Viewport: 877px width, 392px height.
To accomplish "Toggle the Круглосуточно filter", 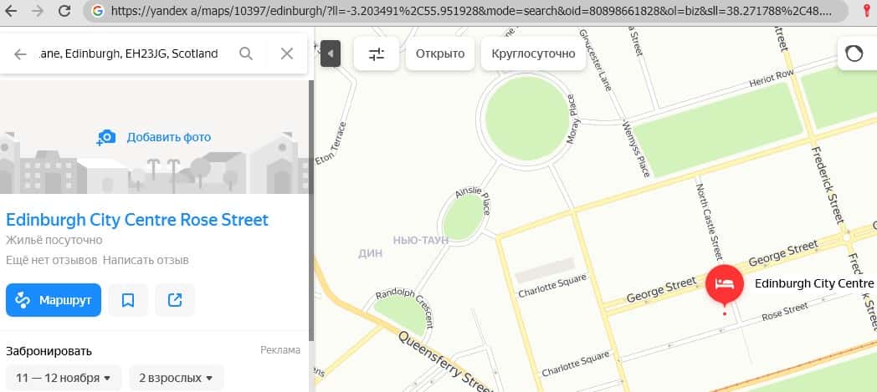I will coord(534,53).
